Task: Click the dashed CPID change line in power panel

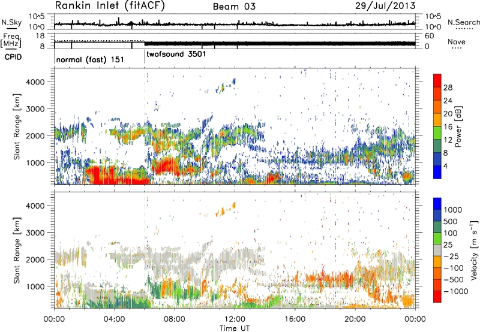Action: 145,126
